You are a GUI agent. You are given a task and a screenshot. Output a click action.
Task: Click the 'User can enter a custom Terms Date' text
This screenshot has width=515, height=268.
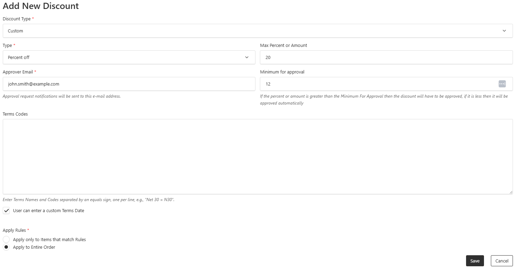coord(49,210)
